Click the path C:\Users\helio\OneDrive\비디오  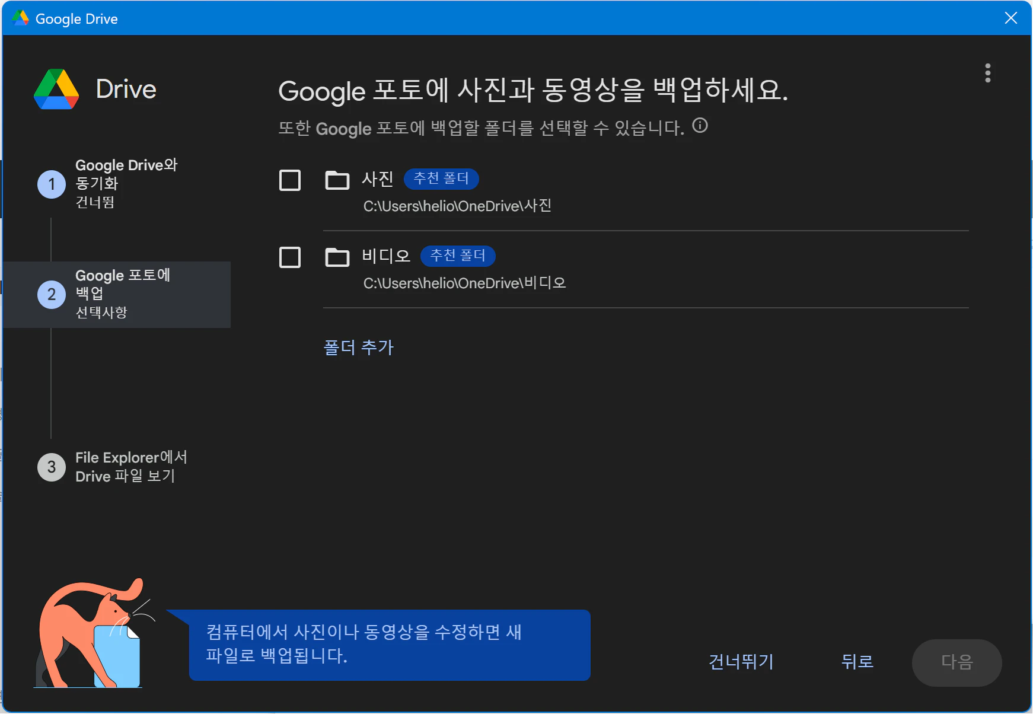(464, 283)
